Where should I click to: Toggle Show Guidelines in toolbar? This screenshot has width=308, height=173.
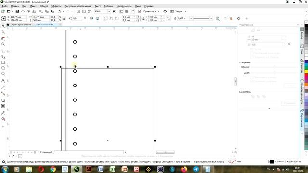133,12
